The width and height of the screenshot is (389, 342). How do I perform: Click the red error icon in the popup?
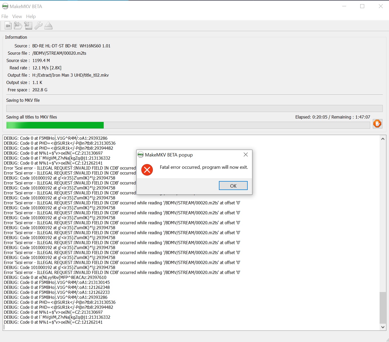click(x=147, y=170)
